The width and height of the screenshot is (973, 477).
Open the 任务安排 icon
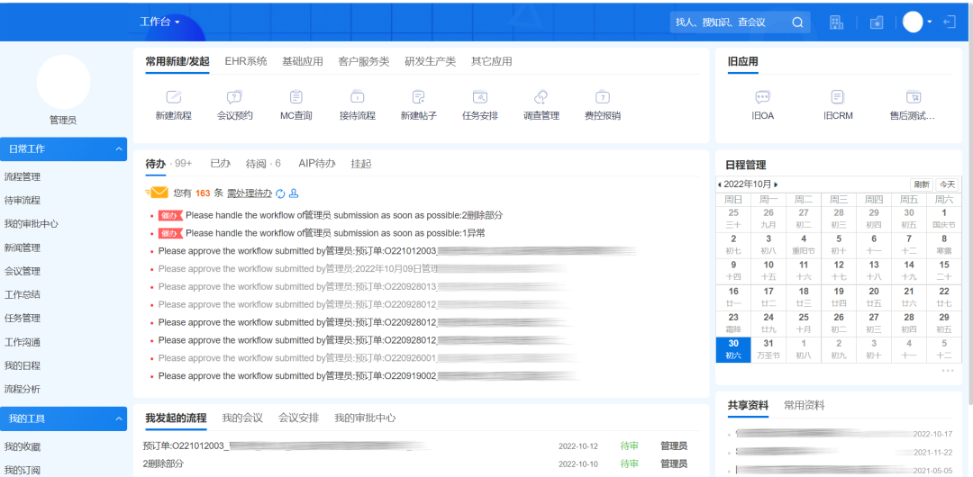[x=480, y=97]
